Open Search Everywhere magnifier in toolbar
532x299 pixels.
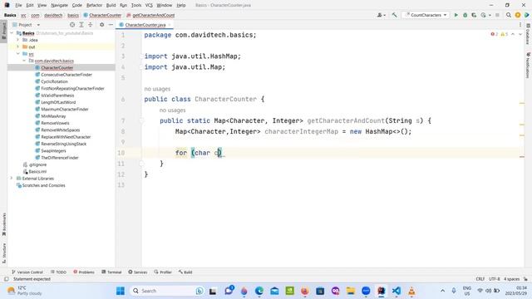[508, 15]
